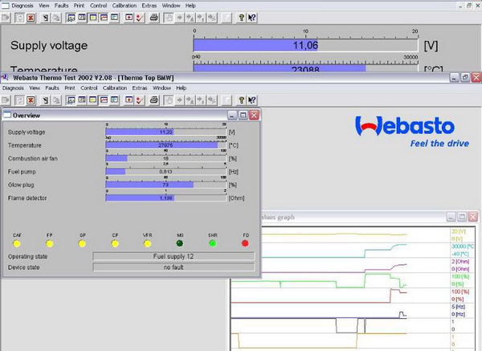
Task: Click the FP yellow indicator lamp
Action: pos(50,243)
